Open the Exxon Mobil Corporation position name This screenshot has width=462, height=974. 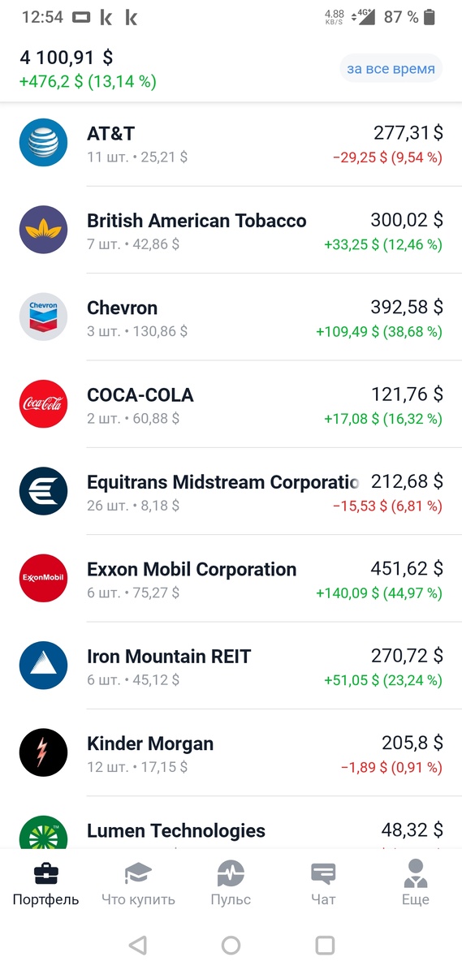[x=192, y=569]
